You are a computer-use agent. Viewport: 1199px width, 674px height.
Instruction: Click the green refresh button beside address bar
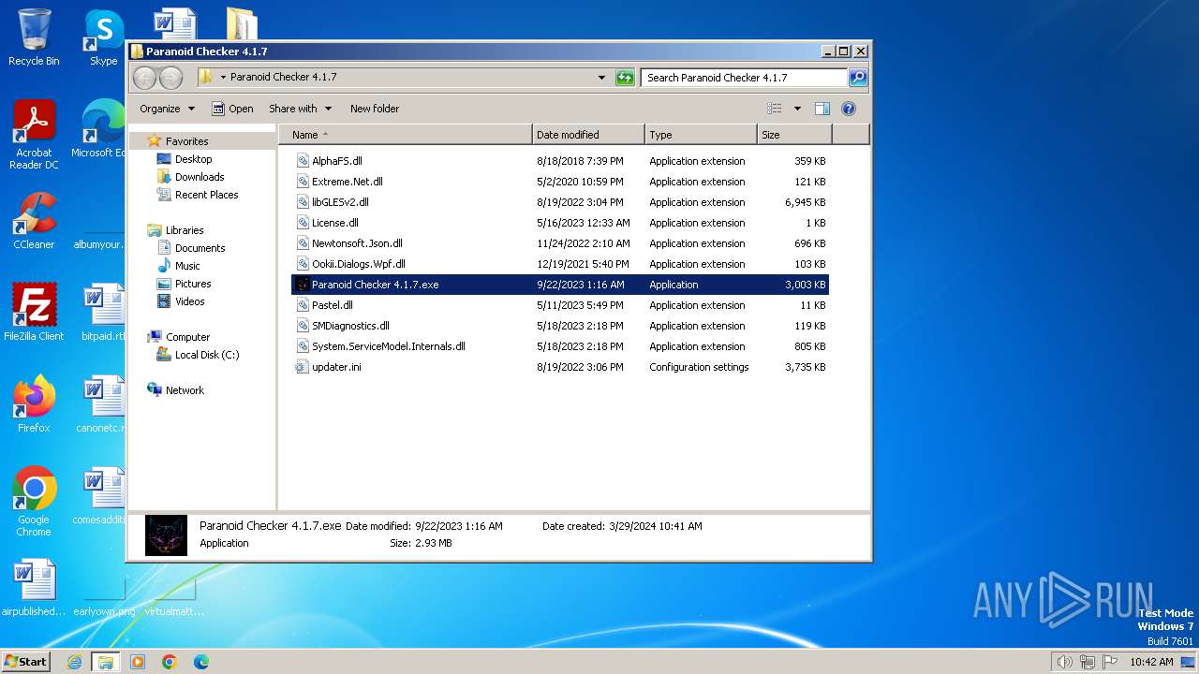pyautogui.click(x=625, y=78)
